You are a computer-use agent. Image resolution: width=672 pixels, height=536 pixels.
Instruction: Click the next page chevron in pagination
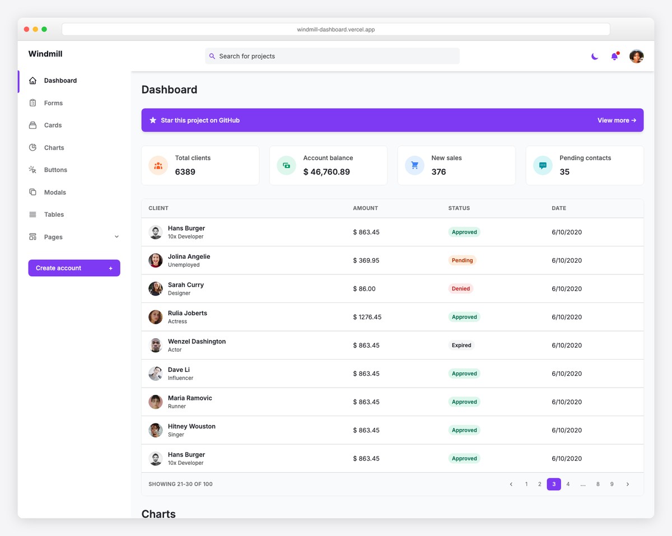[x=627, y=484]
